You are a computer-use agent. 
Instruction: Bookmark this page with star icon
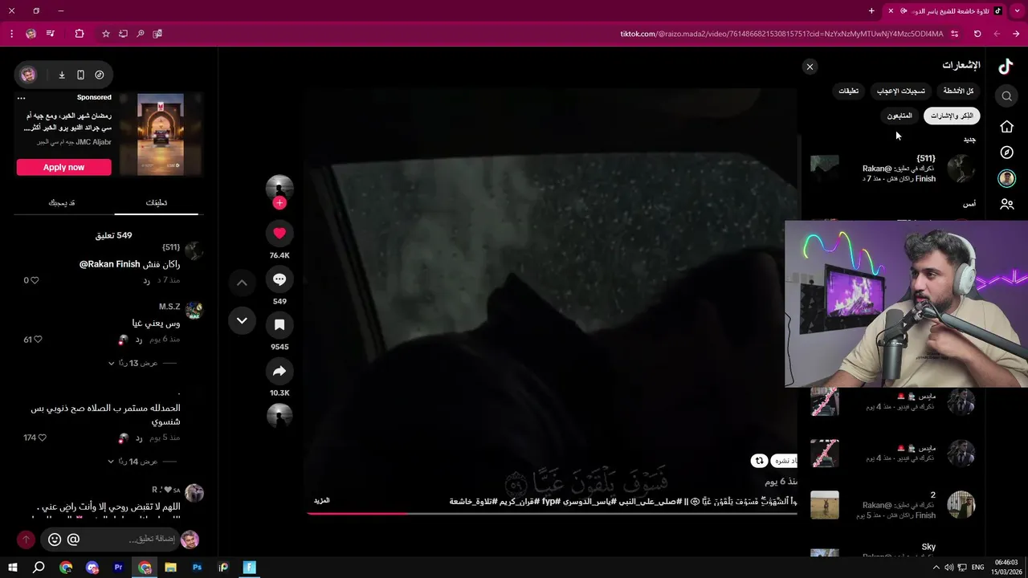(105, 34)
